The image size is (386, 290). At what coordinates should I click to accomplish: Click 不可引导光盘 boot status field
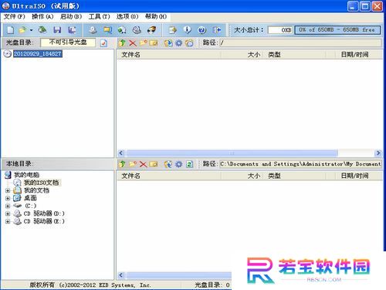tap(68, 43)
